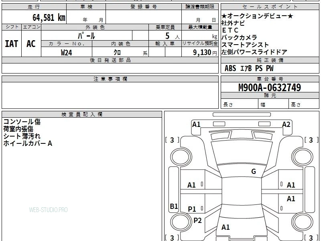Screen dimensions: 321x241
Task: Select the 純正装備 header
Action: [270, 60]
